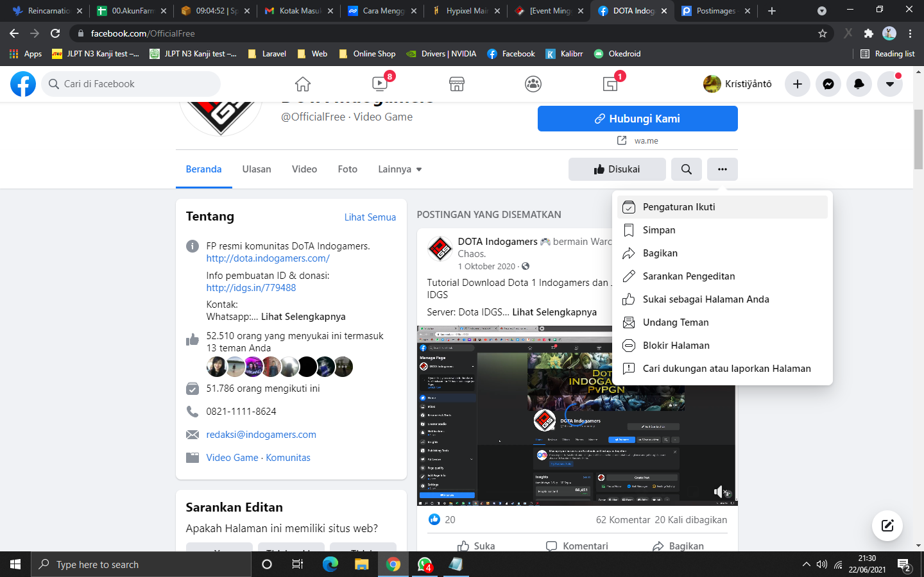The image size is (924, 577).
Task: Click Suka button on post
Action: [476, 546]
